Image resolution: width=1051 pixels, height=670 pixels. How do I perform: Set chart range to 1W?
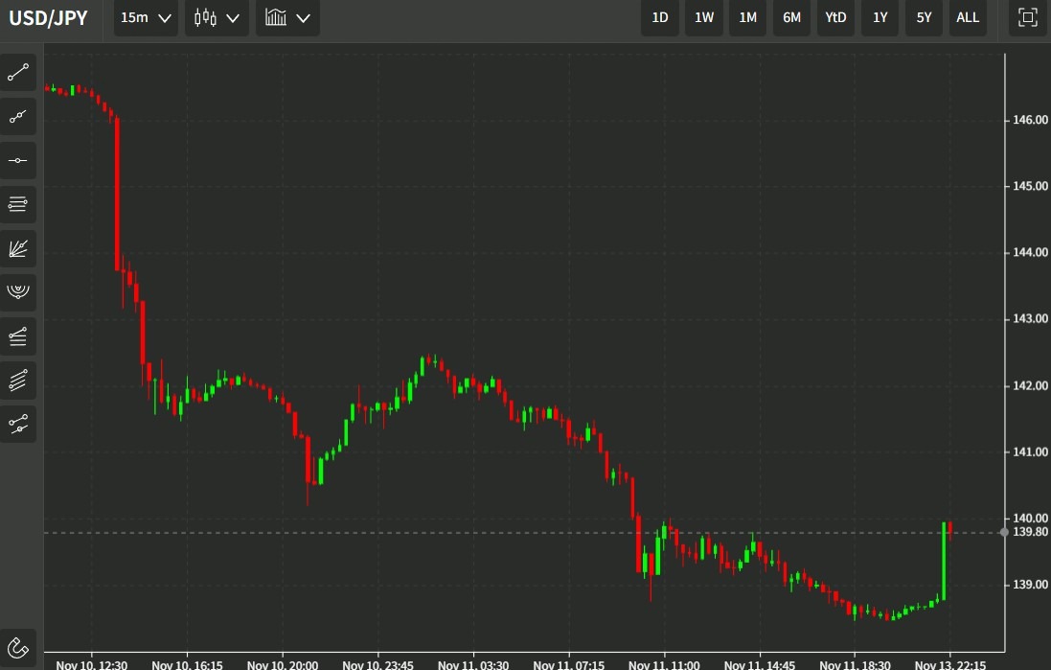704,17
